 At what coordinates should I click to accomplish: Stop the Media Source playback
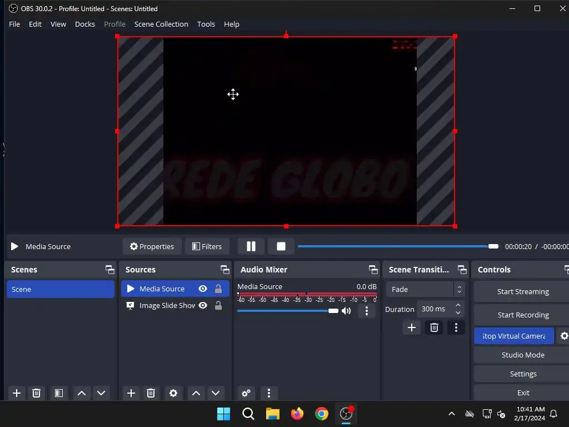281,246
